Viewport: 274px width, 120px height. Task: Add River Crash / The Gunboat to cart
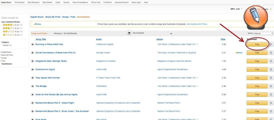tap(271, 111)
